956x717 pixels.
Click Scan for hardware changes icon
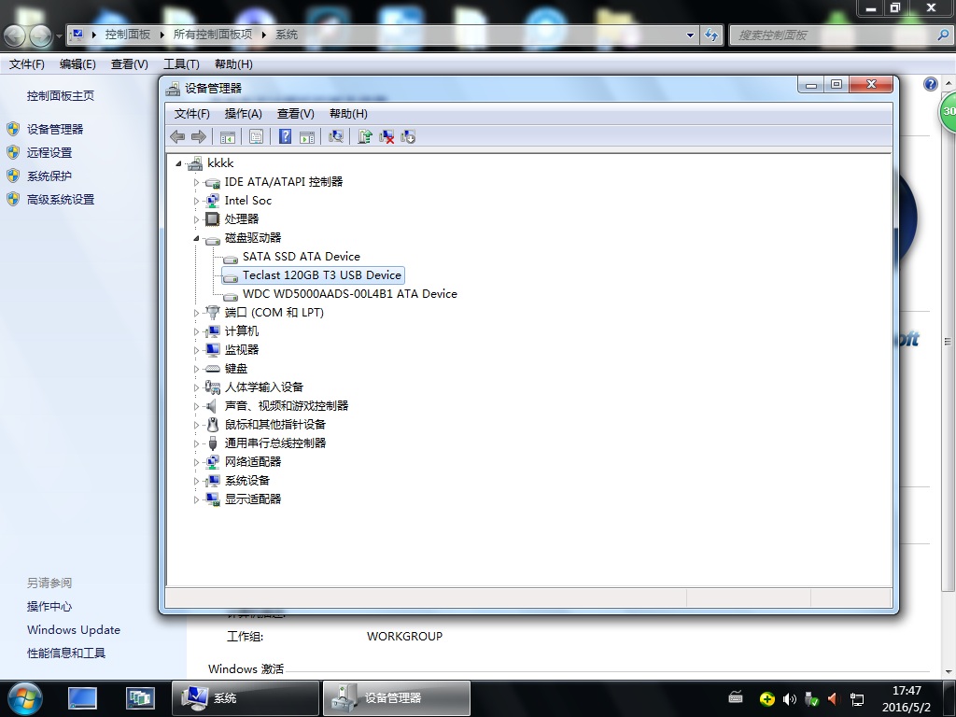[x=336, y=137]
